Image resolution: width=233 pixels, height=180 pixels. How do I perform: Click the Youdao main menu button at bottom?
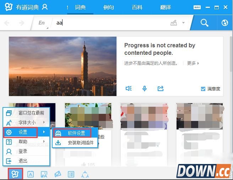tap(15, 174)
